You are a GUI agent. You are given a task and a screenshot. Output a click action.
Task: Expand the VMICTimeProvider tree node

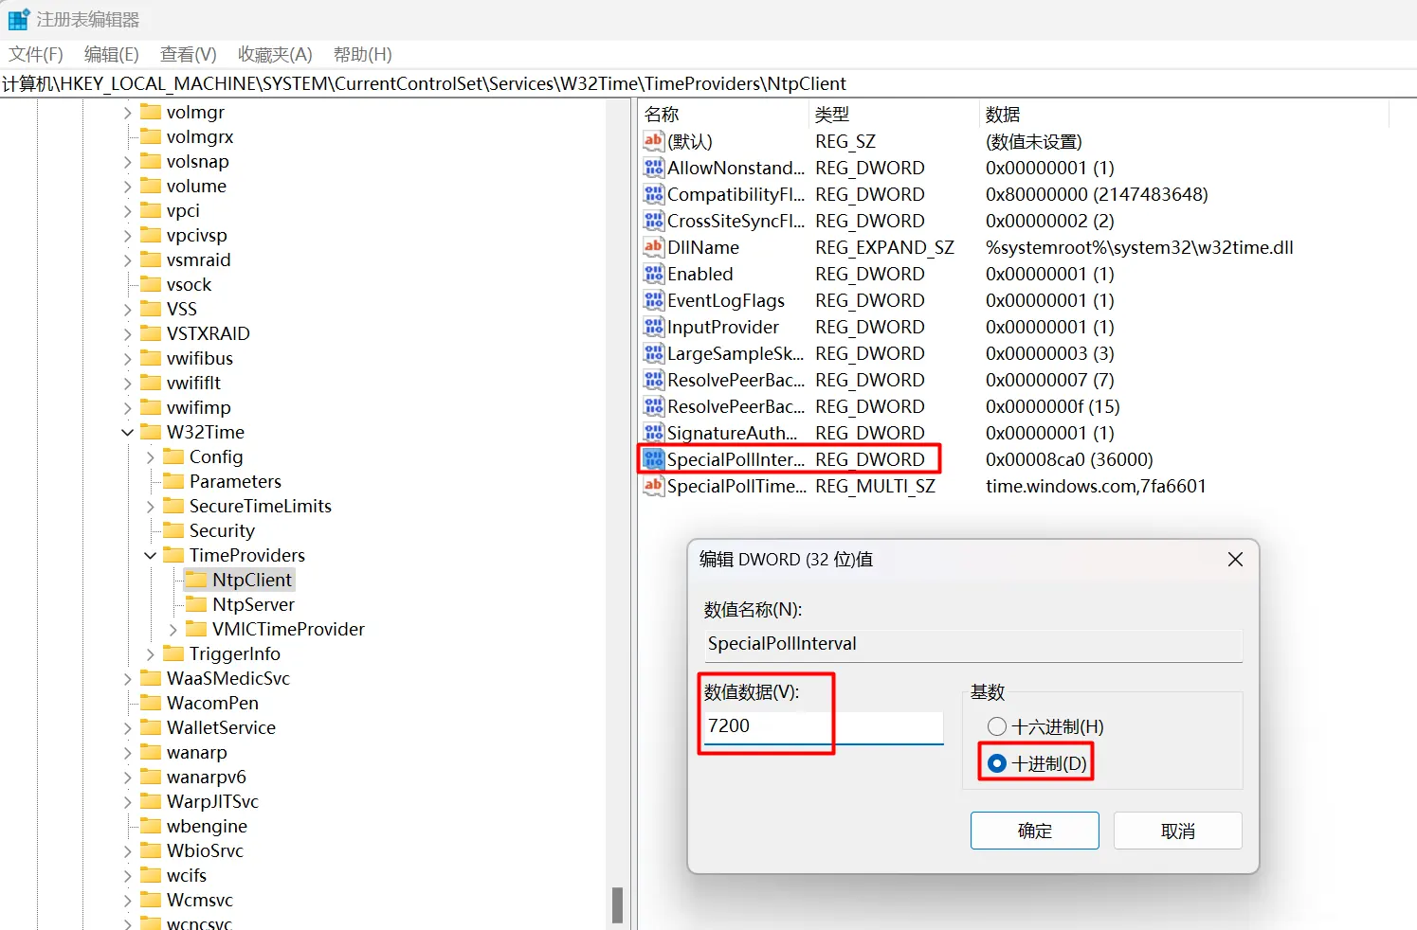[173, 629]
